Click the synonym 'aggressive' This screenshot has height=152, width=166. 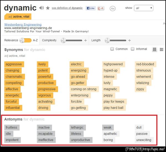click(14, 64)
